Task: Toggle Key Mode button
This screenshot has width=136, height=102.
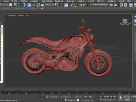Action: 101,100
